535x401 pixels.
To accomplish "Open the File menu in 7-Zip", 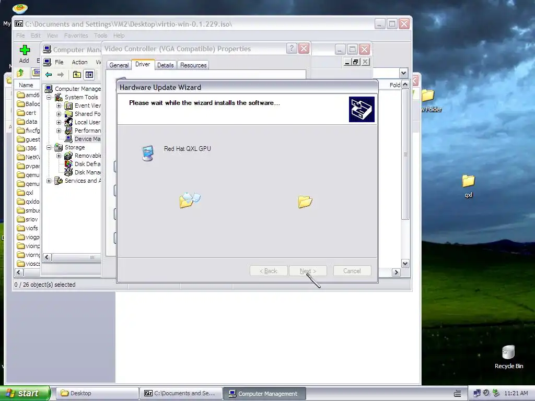I will coord(20,36).
